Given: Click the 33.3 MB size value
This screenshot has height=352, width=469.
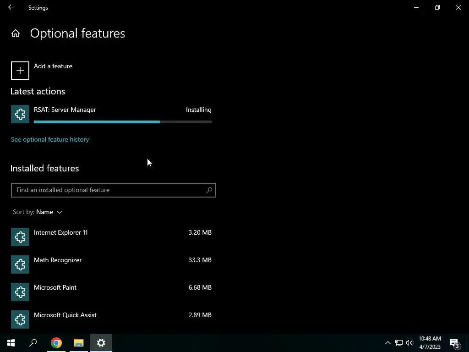Looking at the screenshot, I should click(x=200, y=260).
